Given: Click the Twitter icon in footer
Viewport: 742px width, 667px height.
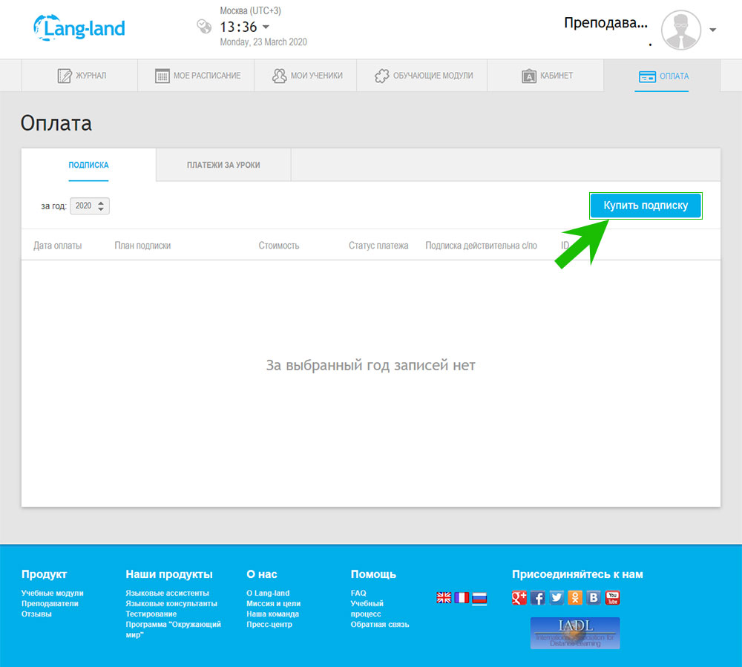Looking at the screenshot, I should click(556, 597).
